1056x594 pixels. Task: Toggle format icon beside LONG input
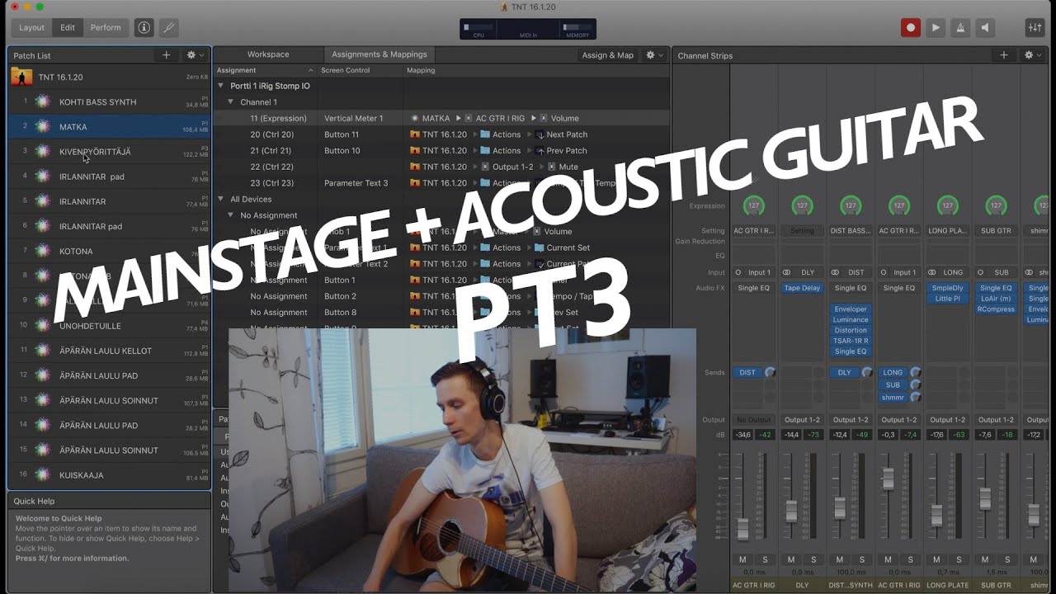pos(932,272)
